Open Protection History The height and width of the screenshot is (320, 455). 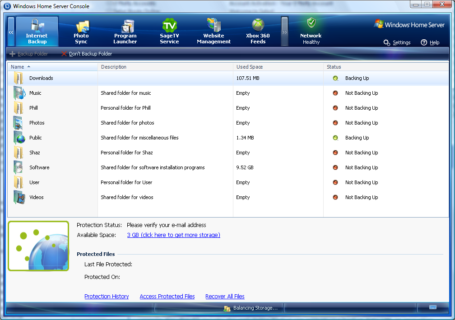(x=107, y=296)
